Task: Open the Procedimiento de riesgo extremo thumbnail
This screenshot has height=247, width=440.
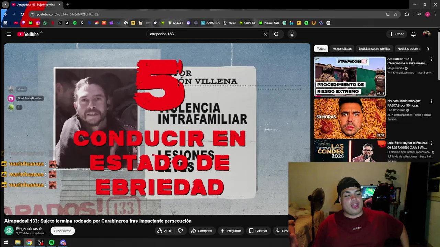Action: click(x=350, y=77)
